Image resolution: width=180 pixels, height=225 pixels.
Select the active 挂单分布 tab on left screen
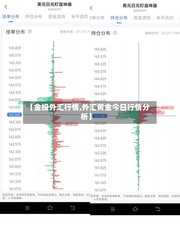tap(11, 17)
